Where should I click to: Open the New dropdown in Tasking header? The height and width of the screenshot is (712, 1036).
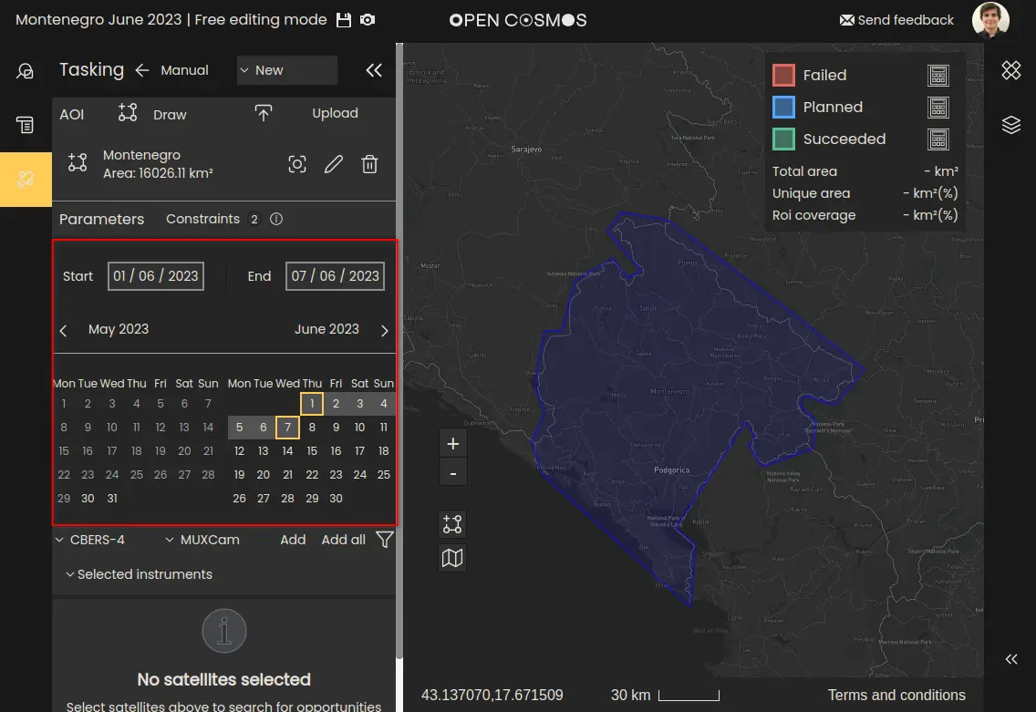[x=286, y=70]
